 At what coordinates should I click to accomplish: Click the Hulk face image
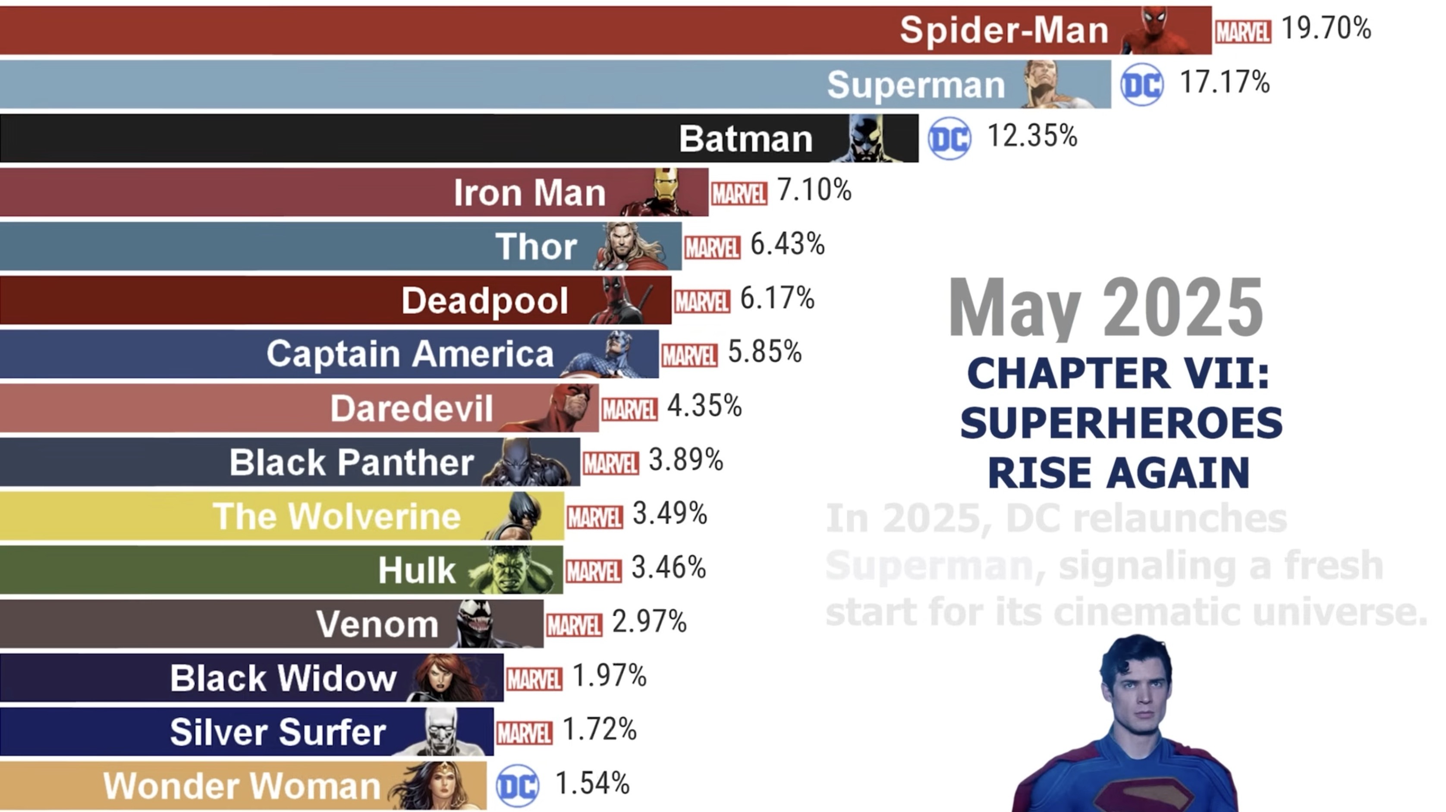(511, 570)
